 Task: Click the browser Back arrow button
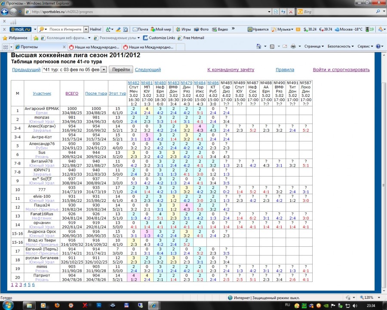(6, 12)
